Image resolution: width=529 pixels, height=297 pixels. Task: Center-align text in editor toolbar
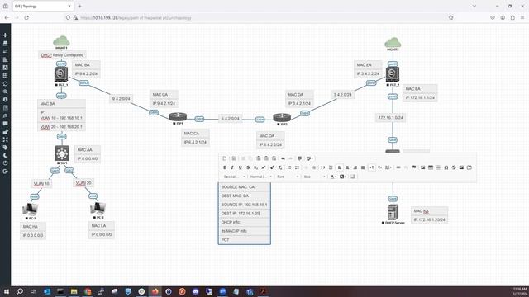(347, 167)
